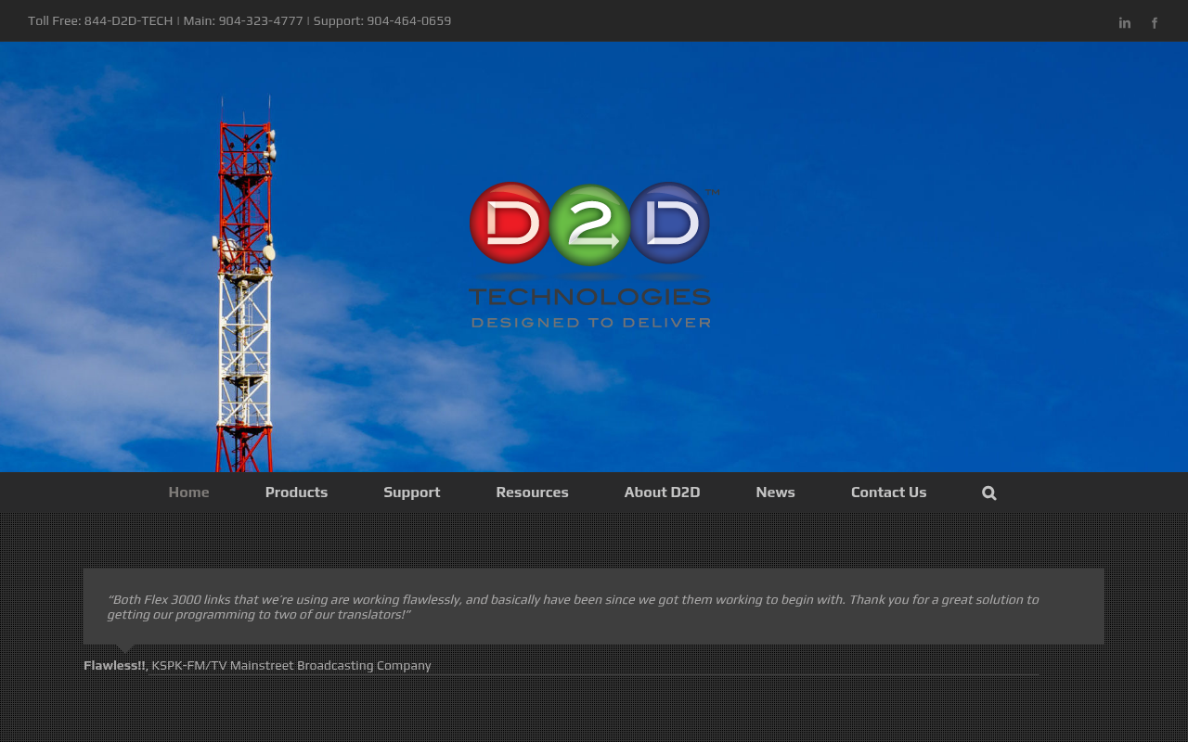
Task: Go to the Home menu item
Action: tap(189, 493)
